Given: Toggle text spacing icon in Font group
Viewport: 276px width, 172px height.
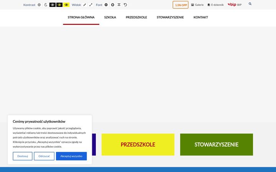Looking at the screenshot, I should click(x=119, y=5).
